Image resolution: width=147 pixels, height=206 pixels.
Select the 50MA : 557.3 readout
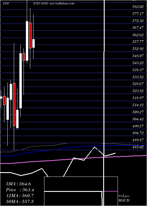(x=20, y=201)
